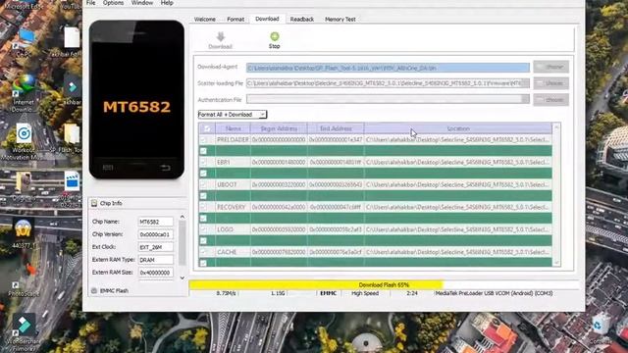Open the SP Flash Tool desktop folder
Screen dimensions: 628x353
click(72, 133)
